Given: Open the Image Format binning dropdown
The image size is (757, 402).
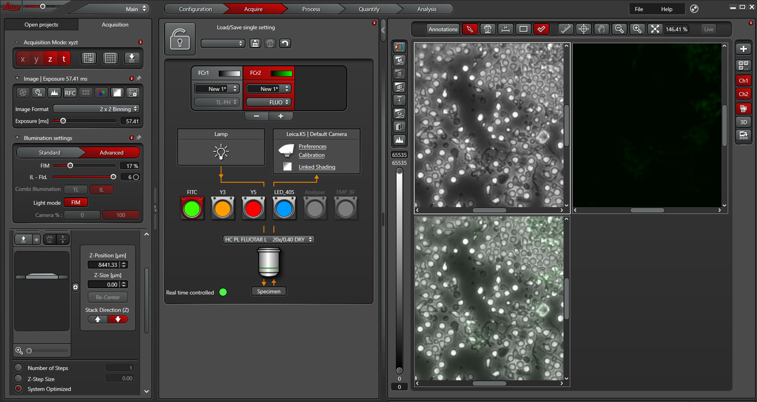Looking at the screenshot, I should point(97,109).
